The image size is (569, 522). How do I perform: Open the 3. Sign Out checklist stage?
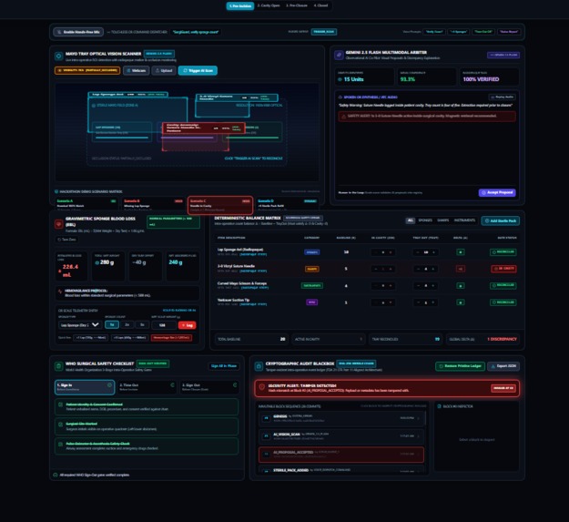[209, 387]
